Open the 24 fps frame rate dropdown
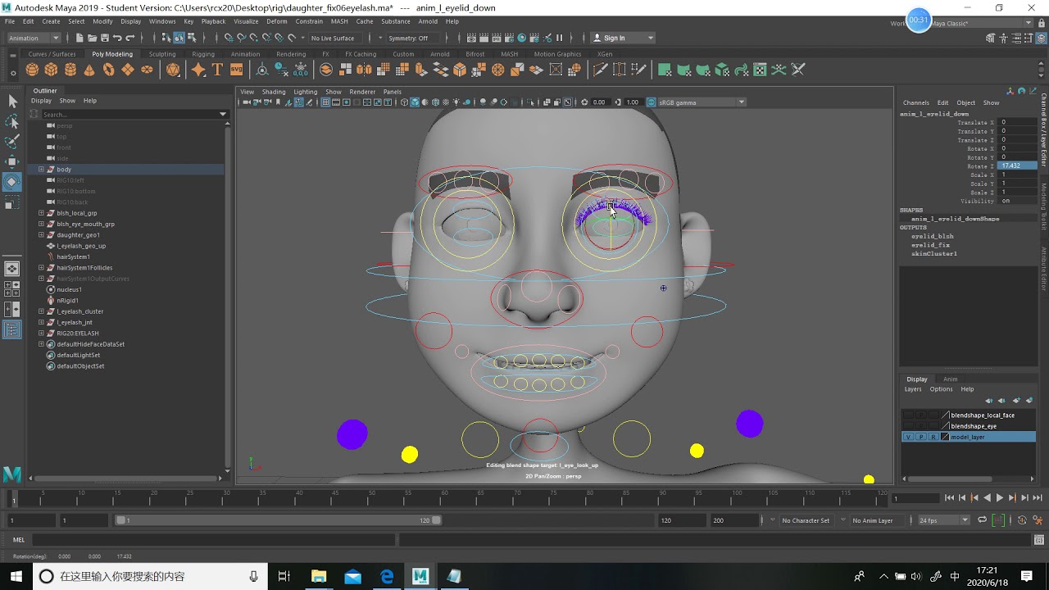Screen dimensions: 1049x590 click(942, 520)
